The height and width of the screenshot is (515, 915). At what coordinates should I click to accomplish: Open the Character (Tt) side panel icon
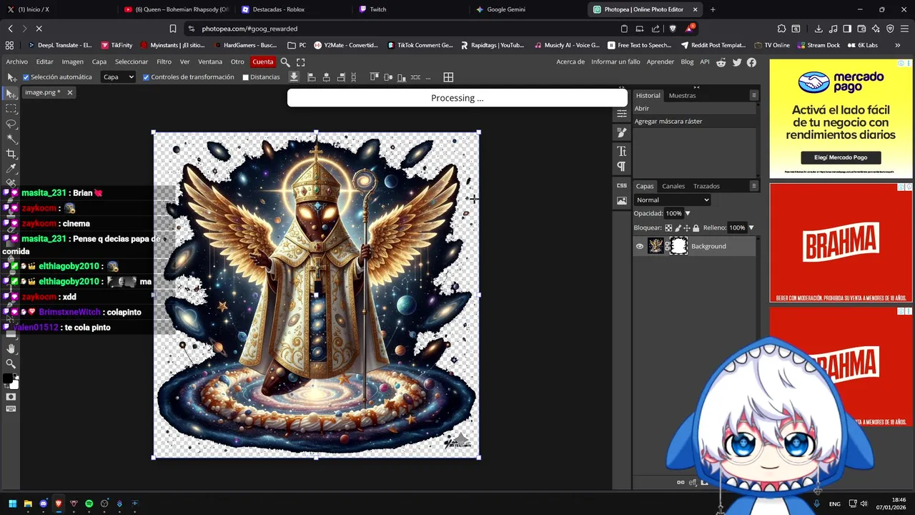[x=621, y=151]
